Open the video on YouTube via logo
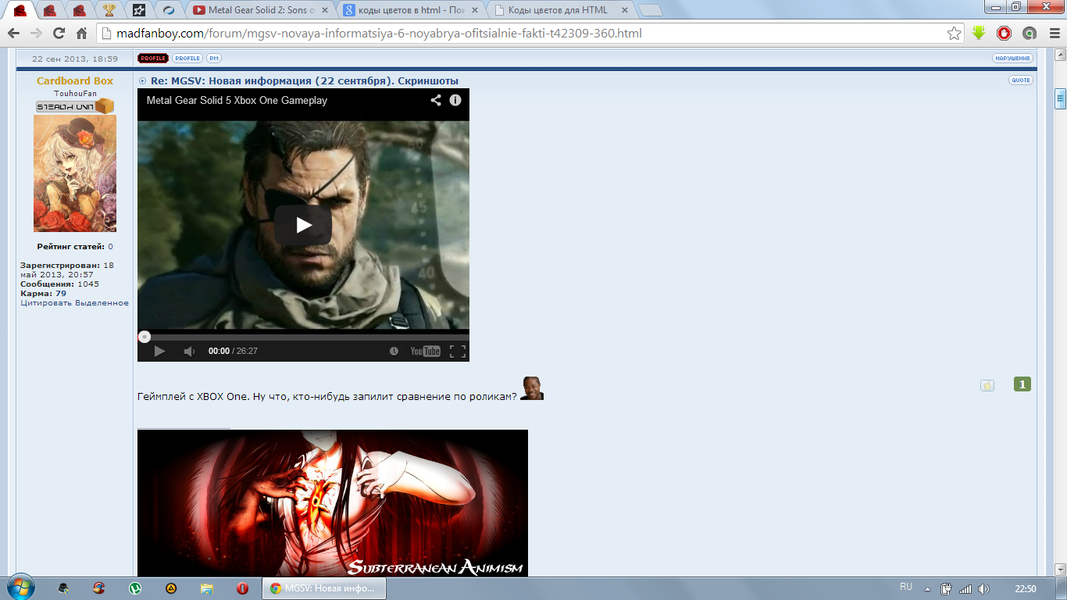Image resolution: width=1067 pixels, height=600 pixels. tap(426, 352)
